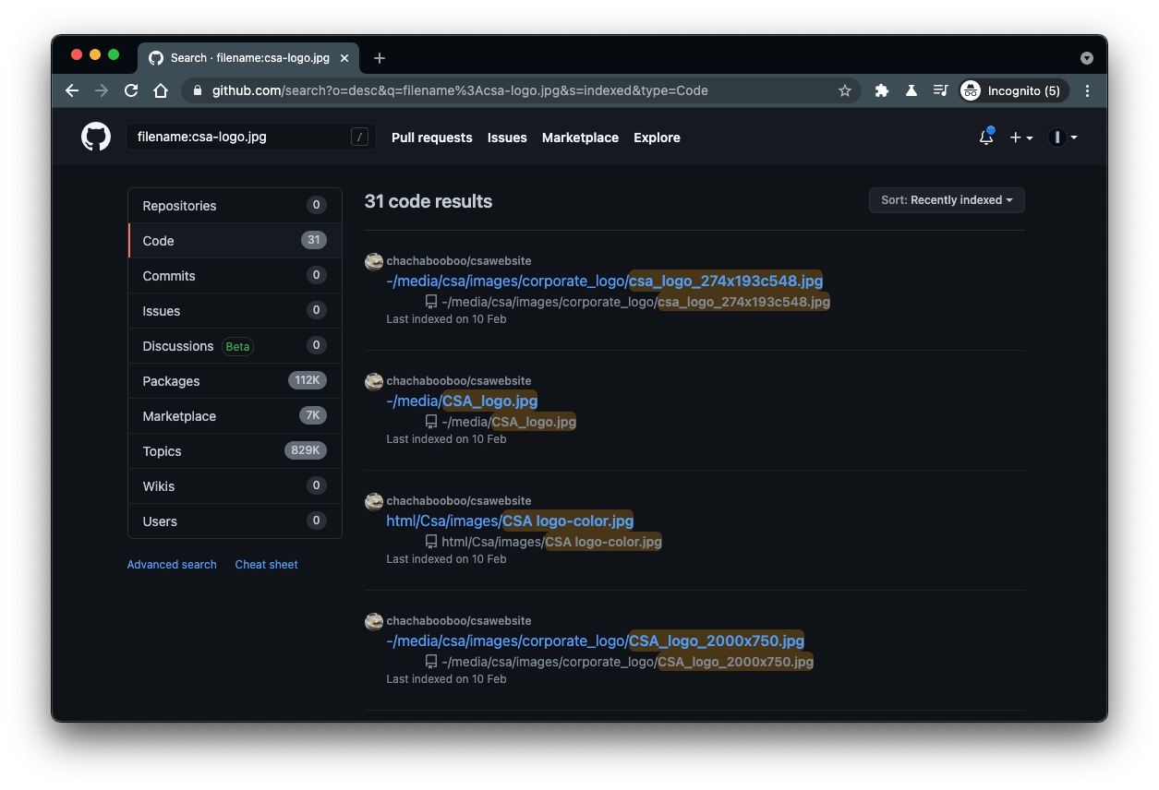Viewport: 1159px width, 790px height.
Task: Open Explore in the header
Action: pyautogui.click(x=657, y=138)
